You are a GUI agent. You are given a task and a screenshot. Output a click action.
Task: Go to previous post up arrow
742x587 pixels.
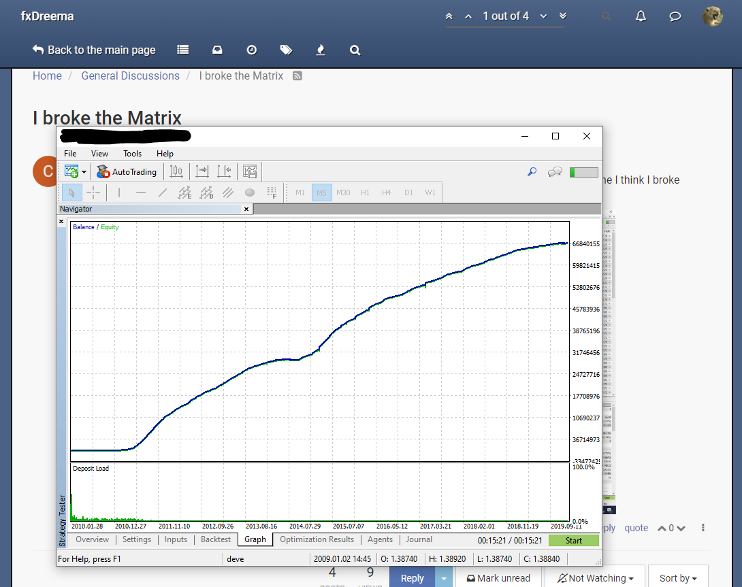tap(468, 16)
